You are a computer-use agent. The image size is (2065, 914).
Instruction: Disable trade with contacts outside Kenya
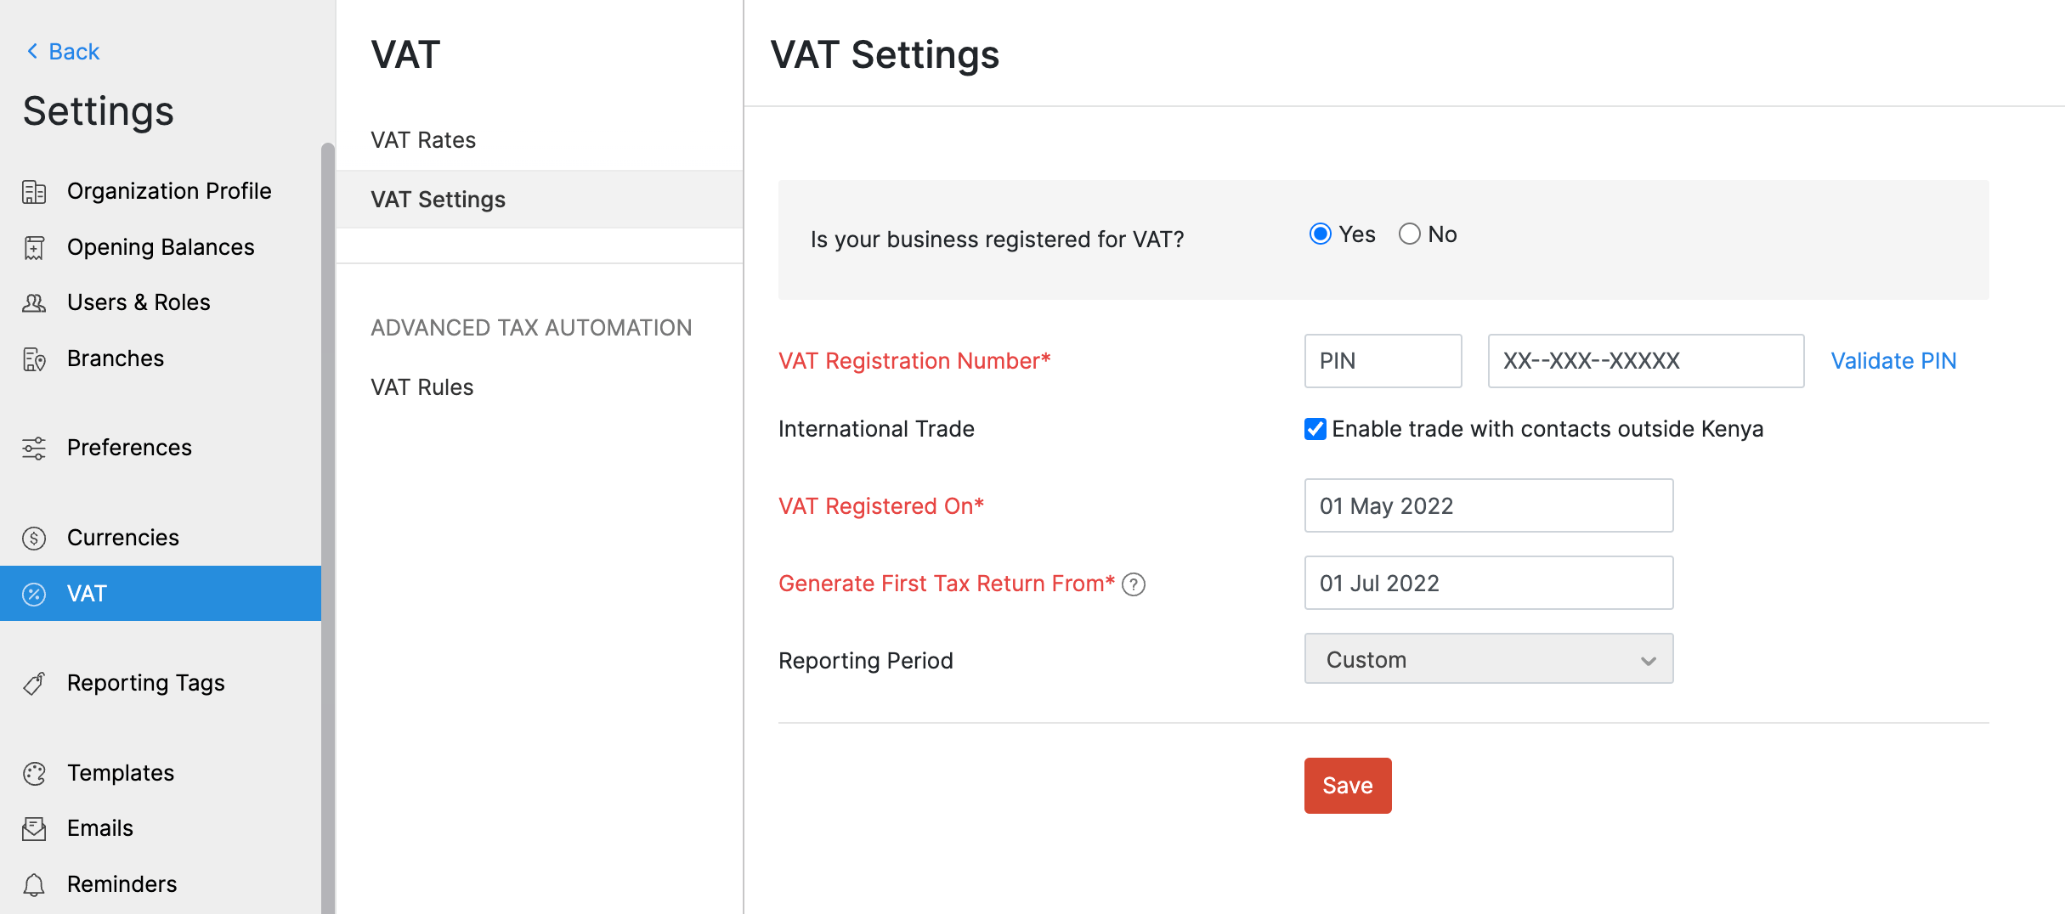tap(1315, 429)
